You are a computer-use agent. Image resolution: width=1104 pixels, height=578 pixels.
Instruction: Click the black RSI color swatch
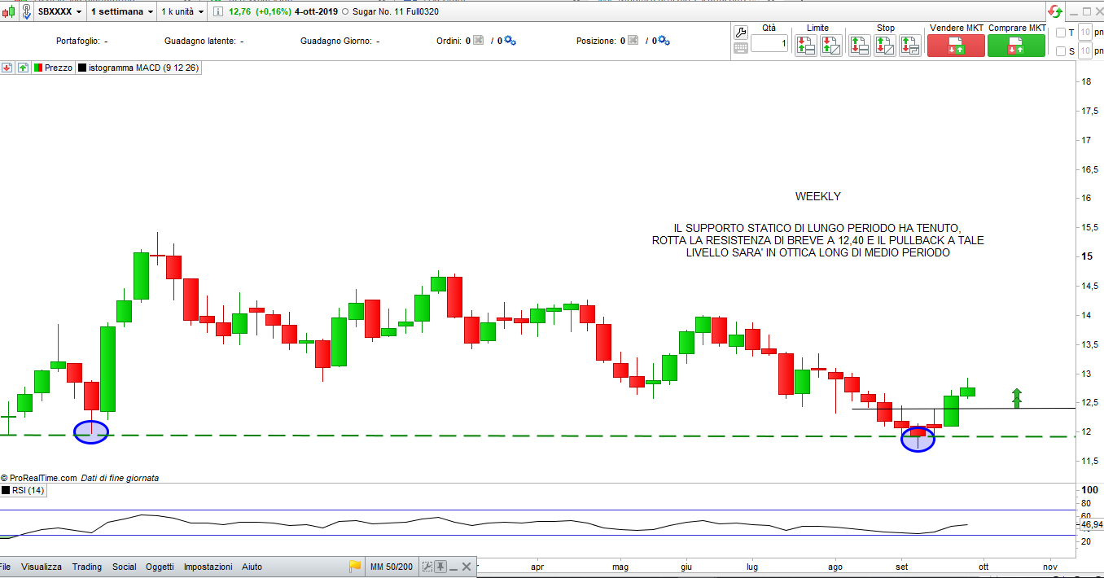tap(5, 490)
